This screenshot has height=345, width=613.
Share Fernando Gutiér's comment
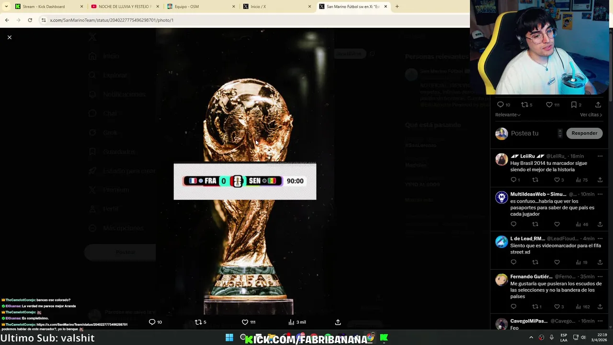tap(600, 307)
